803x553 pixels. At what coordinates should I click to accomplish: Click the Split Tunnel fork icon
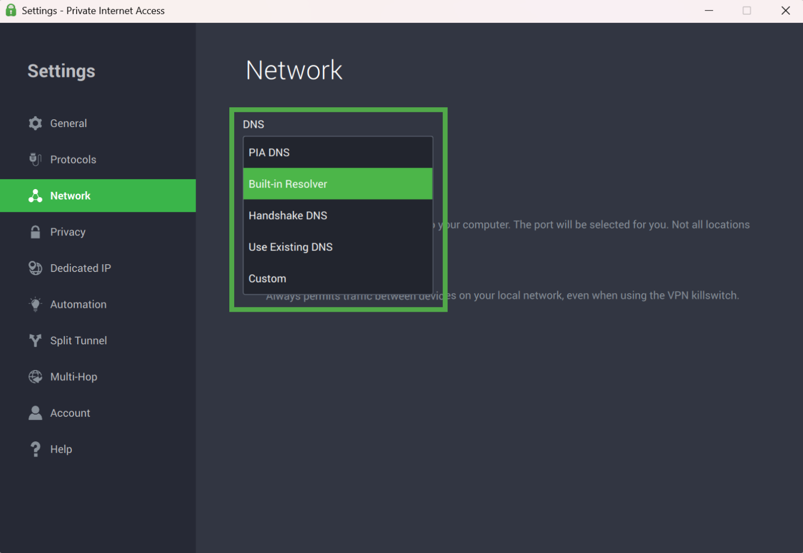point(35,341)
